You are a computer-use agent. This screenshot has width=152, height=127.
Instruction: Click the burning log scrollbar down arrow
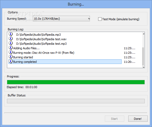[x=143, y=67]
